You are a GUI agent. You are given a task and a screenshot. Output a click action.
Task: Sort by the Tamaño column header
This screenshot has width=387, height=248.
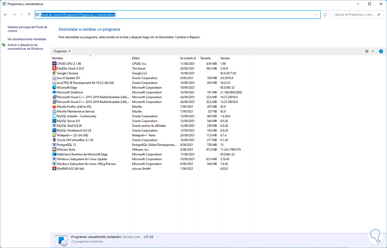point(209,58)
